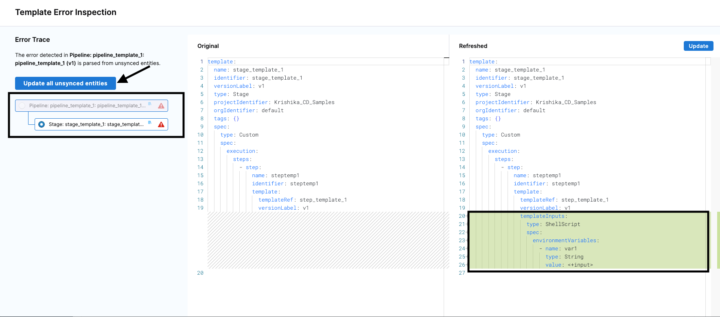The image size is (720, 317).
Task: Click the red warning triangle on Stage row
Action: pos(161,124)
